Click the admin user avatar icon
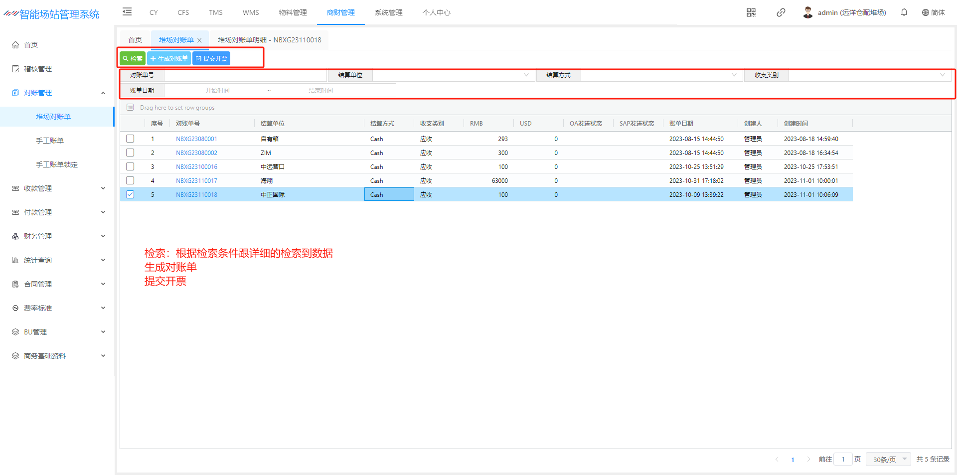This screenshot has height=475, width=957. point(807,12)
